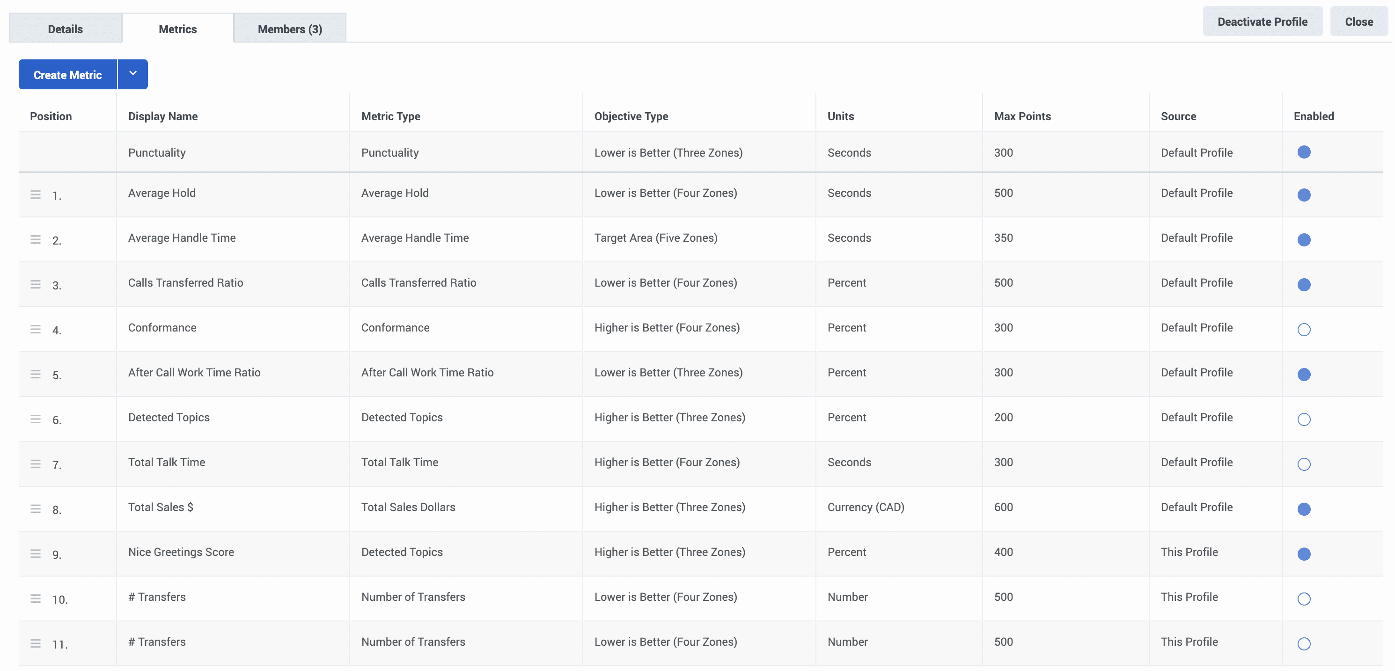The image size is (1395, 671).
Task: Enable the Conformance metric toggle
Action: 1303,330
